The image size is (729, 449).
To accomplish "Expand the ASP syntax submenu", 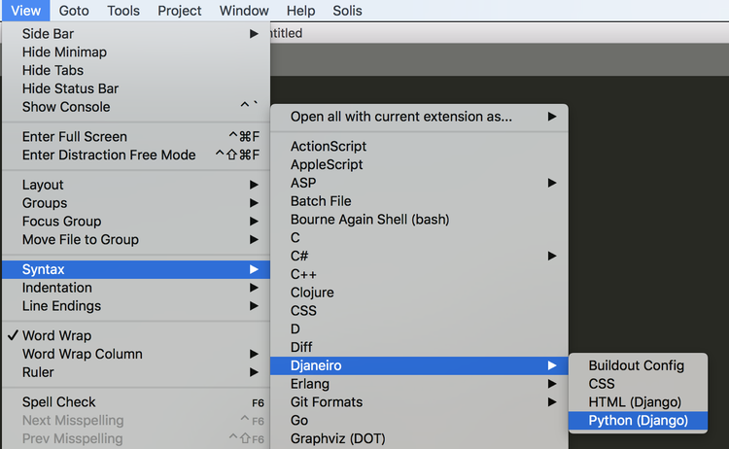I will (x=419, y=183).
